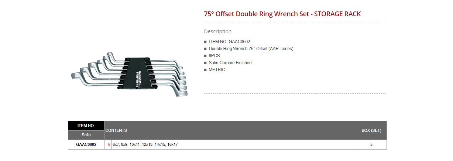Image resolution: width=453 pixels, height=161 pixels.
Task: Click the ITEM NO: GAAC0602 description text
Action: 229,42
